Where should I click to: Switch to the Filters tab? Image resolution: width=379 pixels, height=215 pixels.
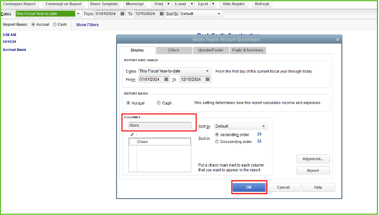point(174,50)
